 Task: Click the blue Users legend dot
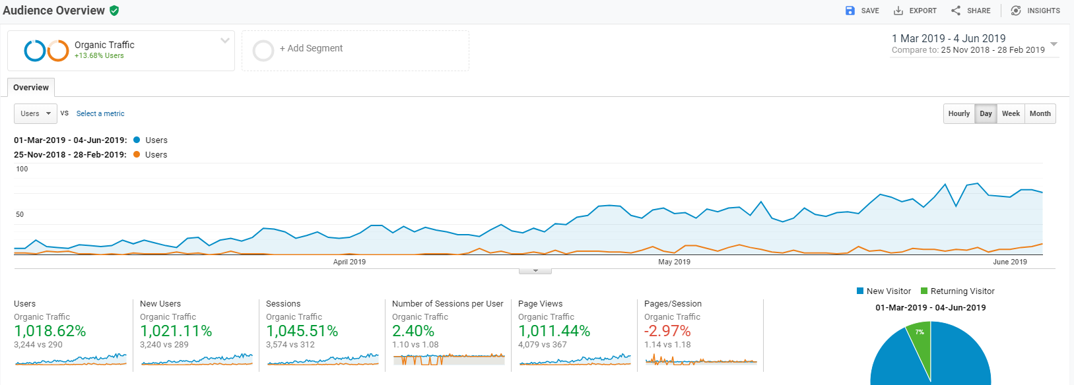point(137,140)
